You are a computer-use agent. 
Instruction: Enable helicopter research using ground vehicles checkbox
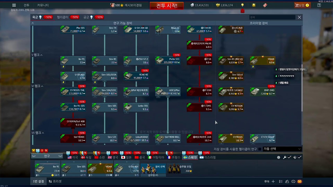(x=260, y=149)
